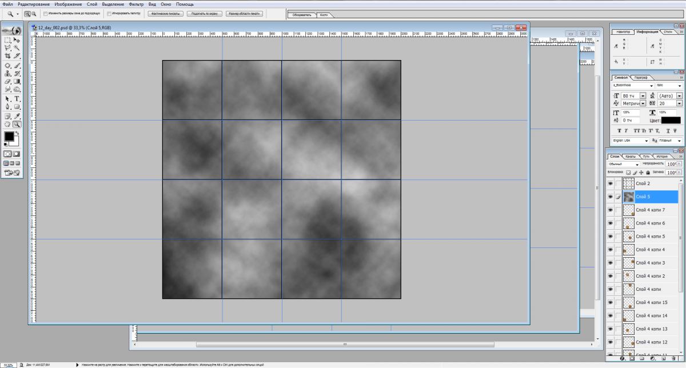Switch to the Каналы tab

click(x=631, y=156)
